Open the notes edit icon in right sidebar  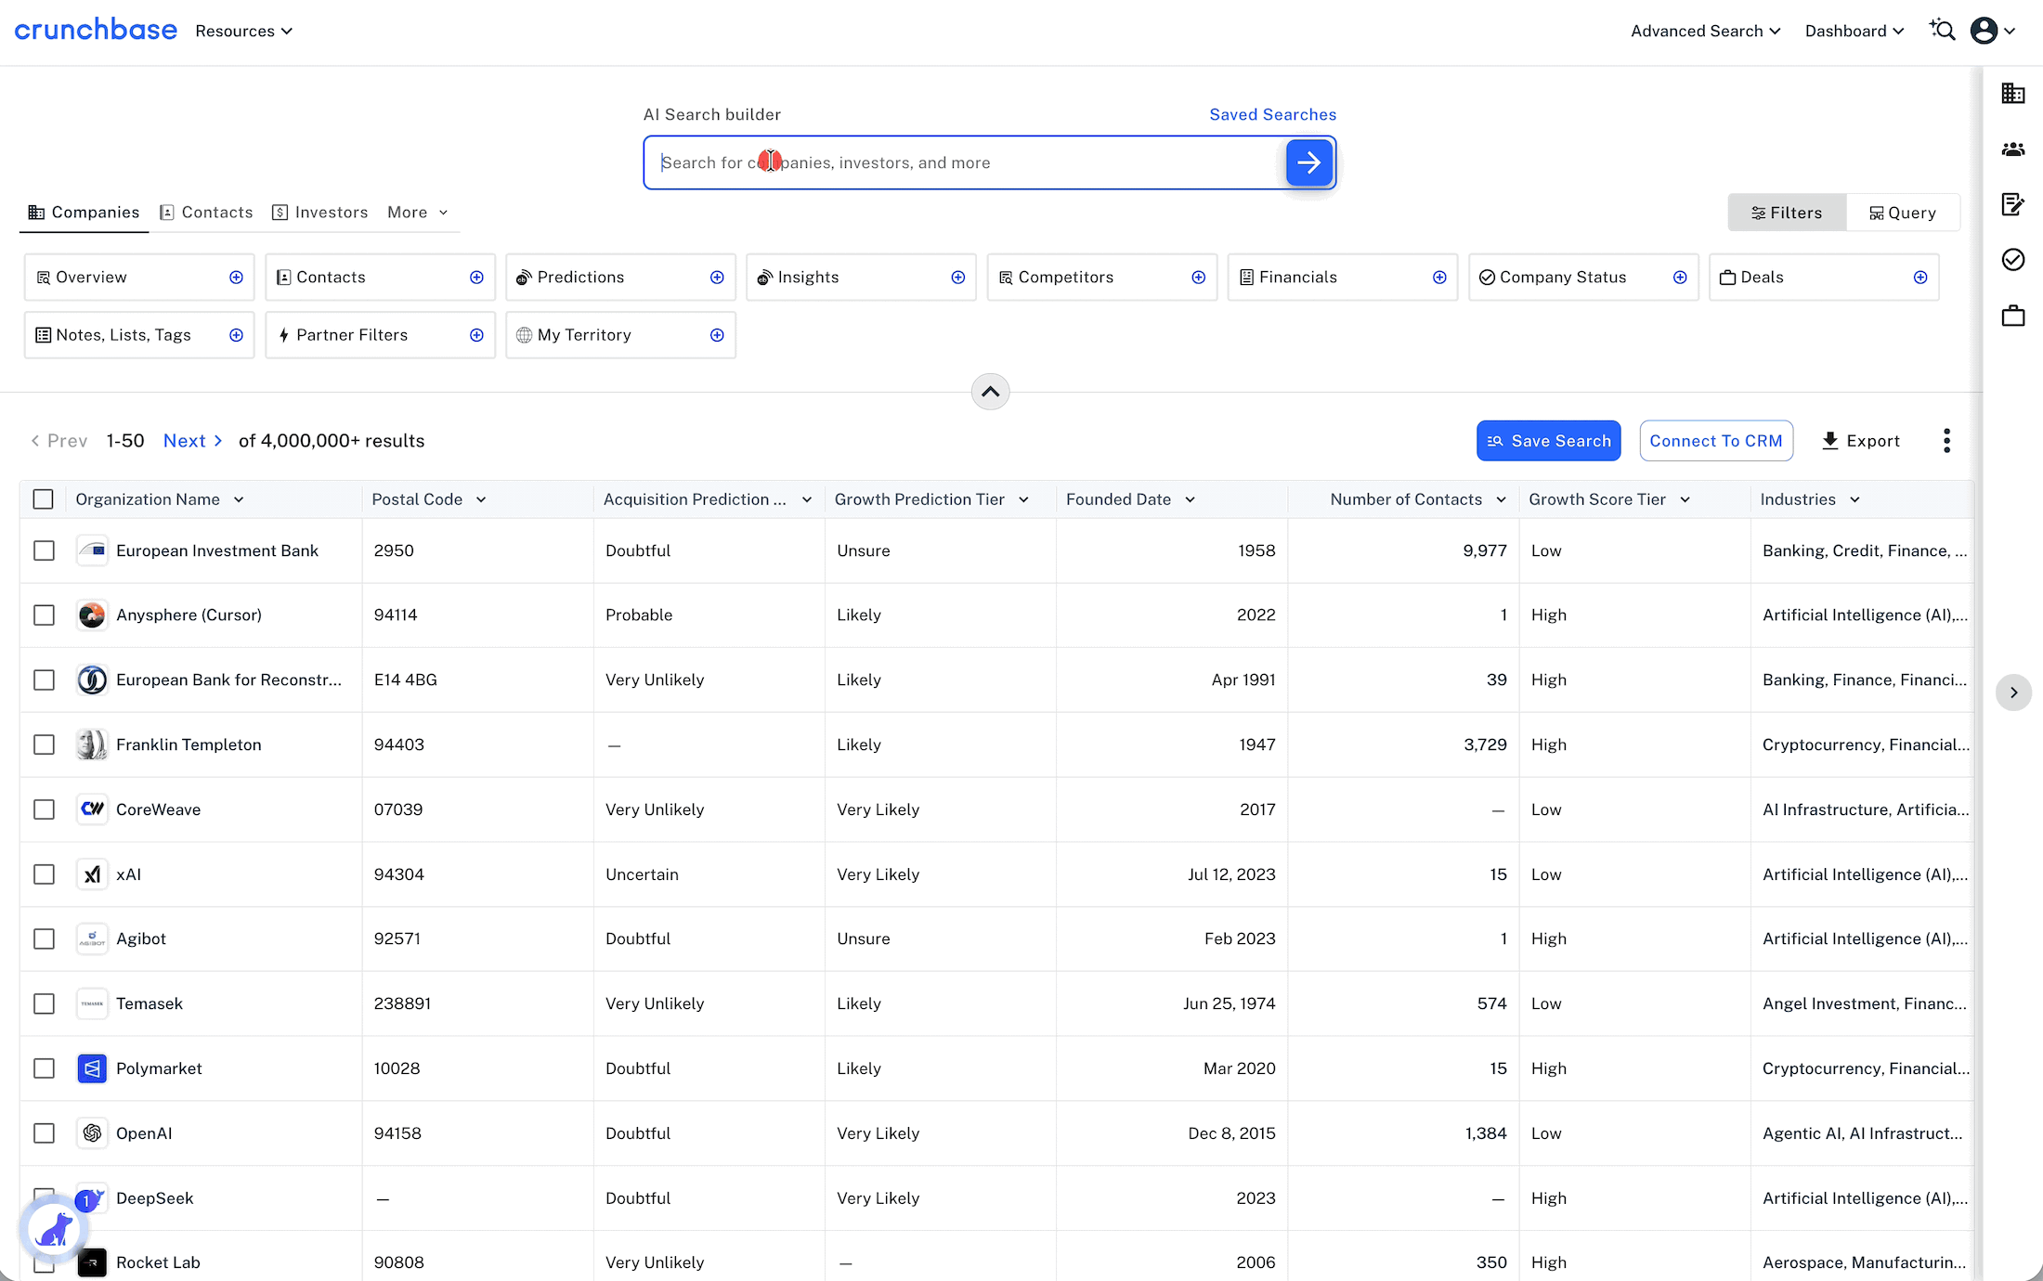coord(2013,204)
